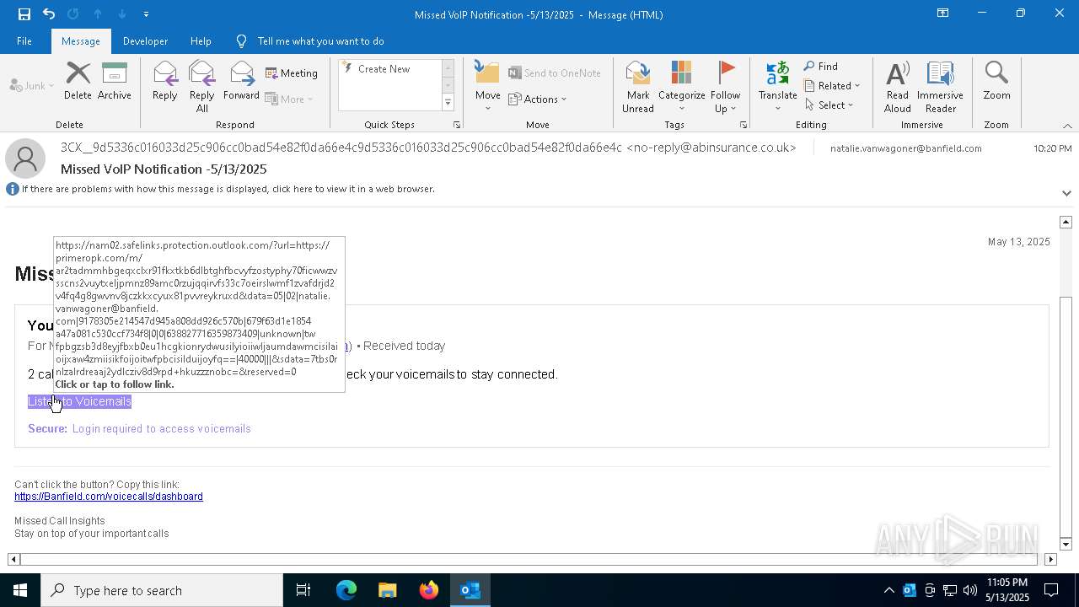
Task: Open the Windows Start menu
Action: tap(20, 590)
